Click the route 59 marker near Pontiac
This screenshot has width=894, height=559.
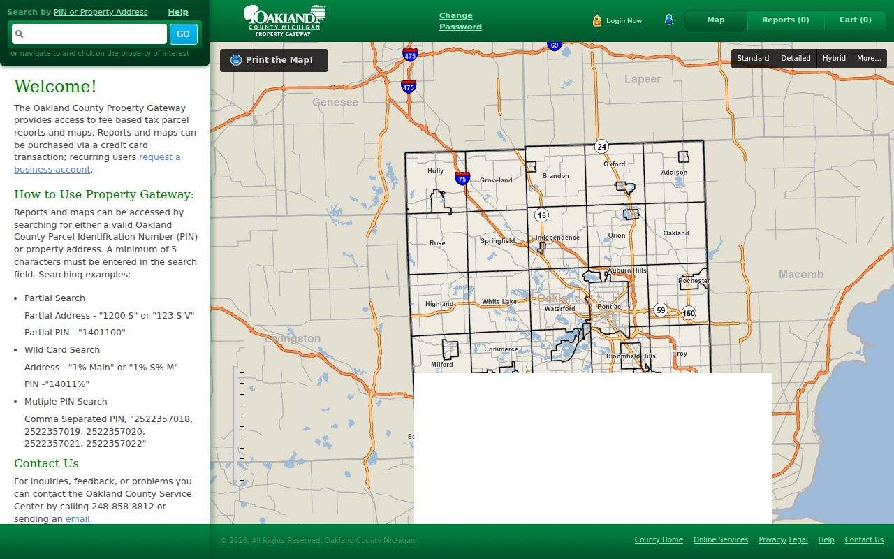coord(661,310)
